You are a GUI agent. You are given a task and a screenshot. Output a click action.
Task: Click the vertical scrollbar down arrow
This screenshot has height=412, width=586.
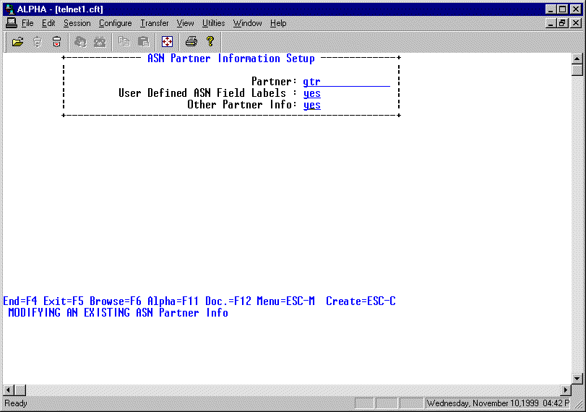577,378
